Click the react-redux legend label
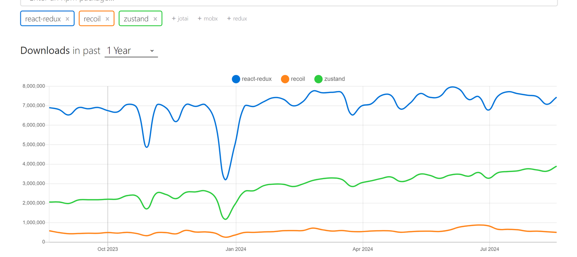Screen dimensions: 577x257 [x=256, y=79]
